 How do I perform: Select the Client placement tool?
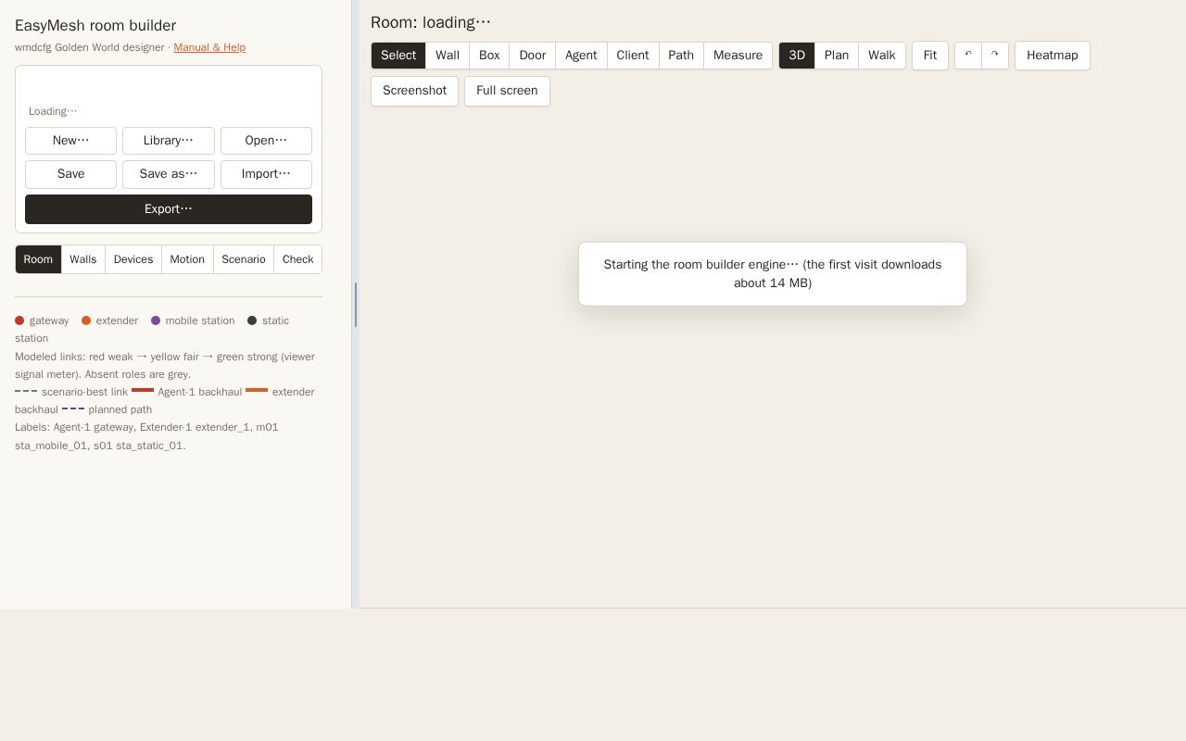pos(633,56)
